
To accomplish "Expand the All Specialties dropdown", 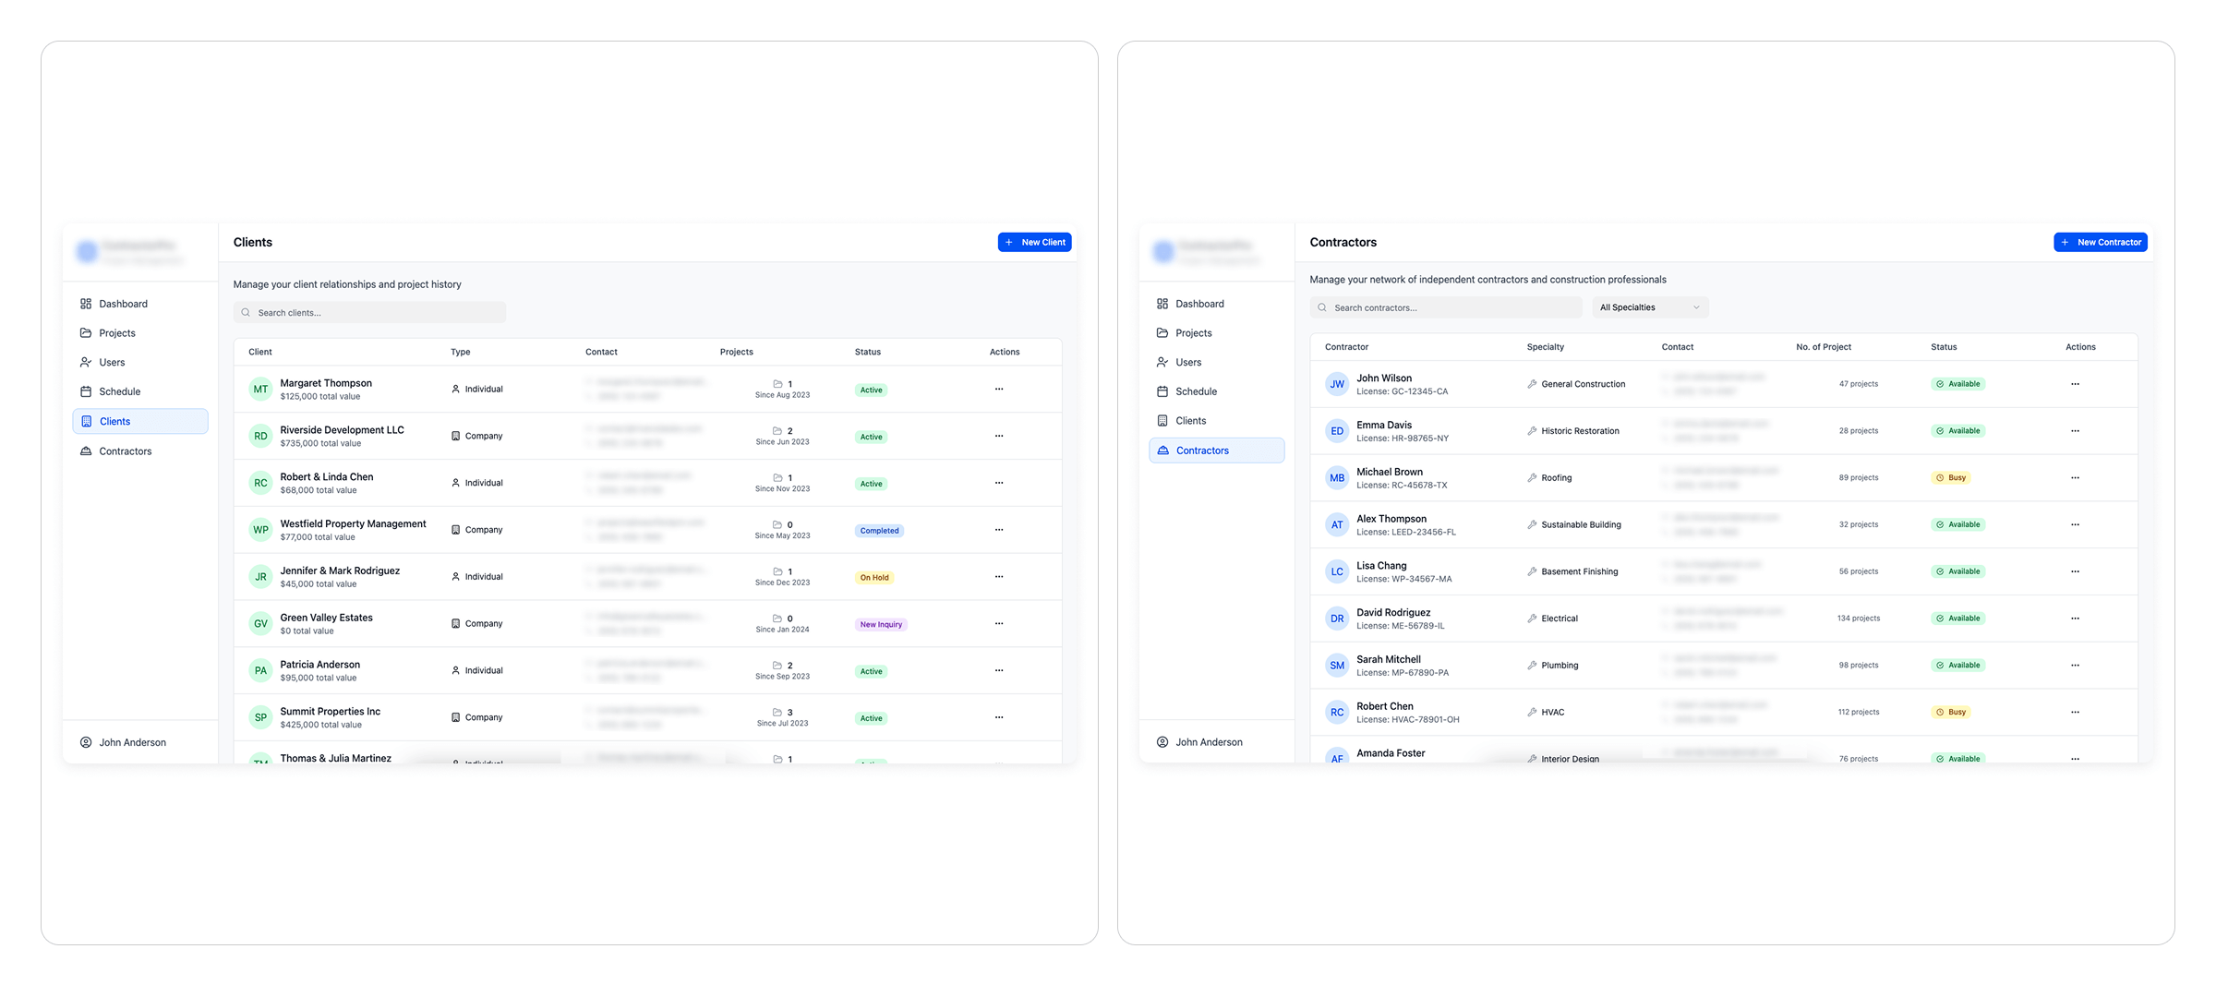I will (x=1649, y=307).
